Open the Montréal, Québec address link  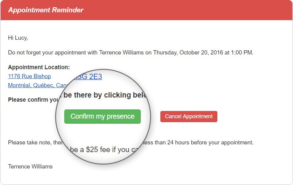point(37,85)
